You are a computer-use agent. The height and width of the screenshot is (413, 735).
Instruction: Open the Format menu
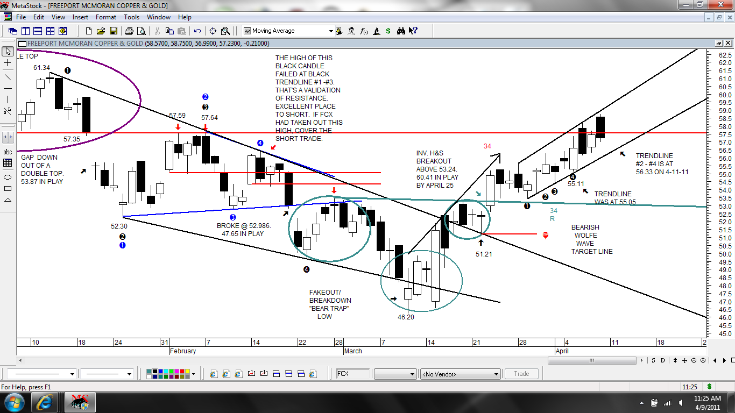(x=106, y=17)
